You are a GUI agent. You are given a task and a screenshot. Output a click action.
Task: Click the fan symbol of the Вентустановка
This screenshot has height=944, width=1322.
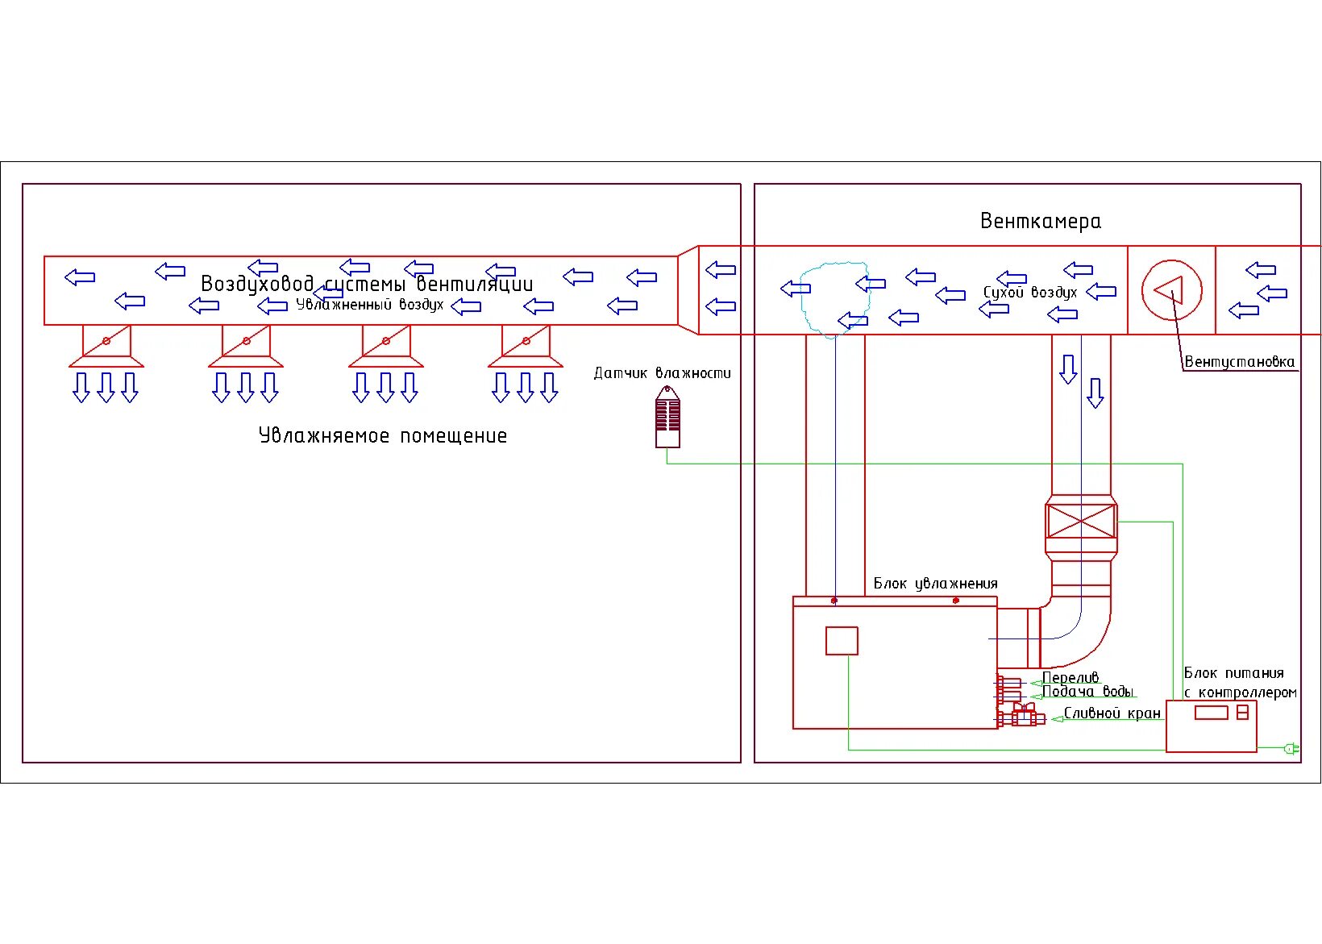1171,290
